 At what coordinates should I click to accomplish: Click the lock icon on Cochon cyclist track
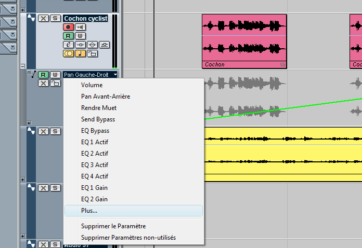92,53
